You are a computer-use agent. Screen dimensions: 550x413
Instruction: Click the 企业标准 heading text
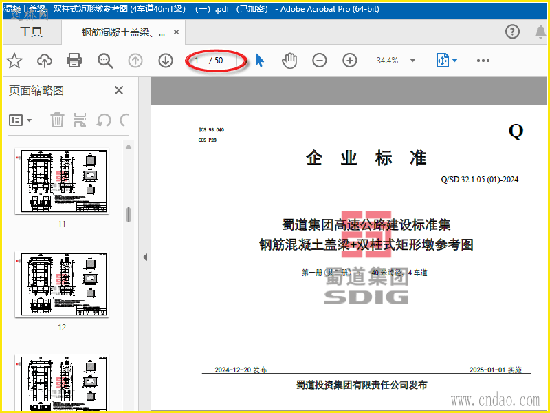(366, 158)
